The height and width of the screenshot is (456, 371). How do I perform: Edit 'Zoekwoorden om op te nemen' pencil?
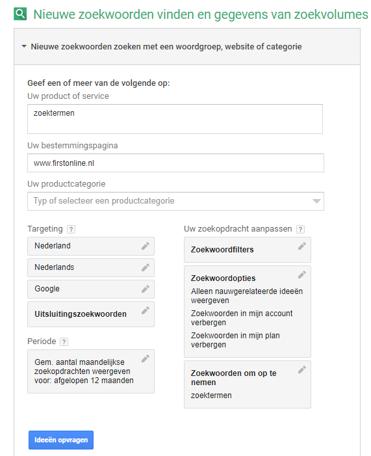[x=302, y=370]
